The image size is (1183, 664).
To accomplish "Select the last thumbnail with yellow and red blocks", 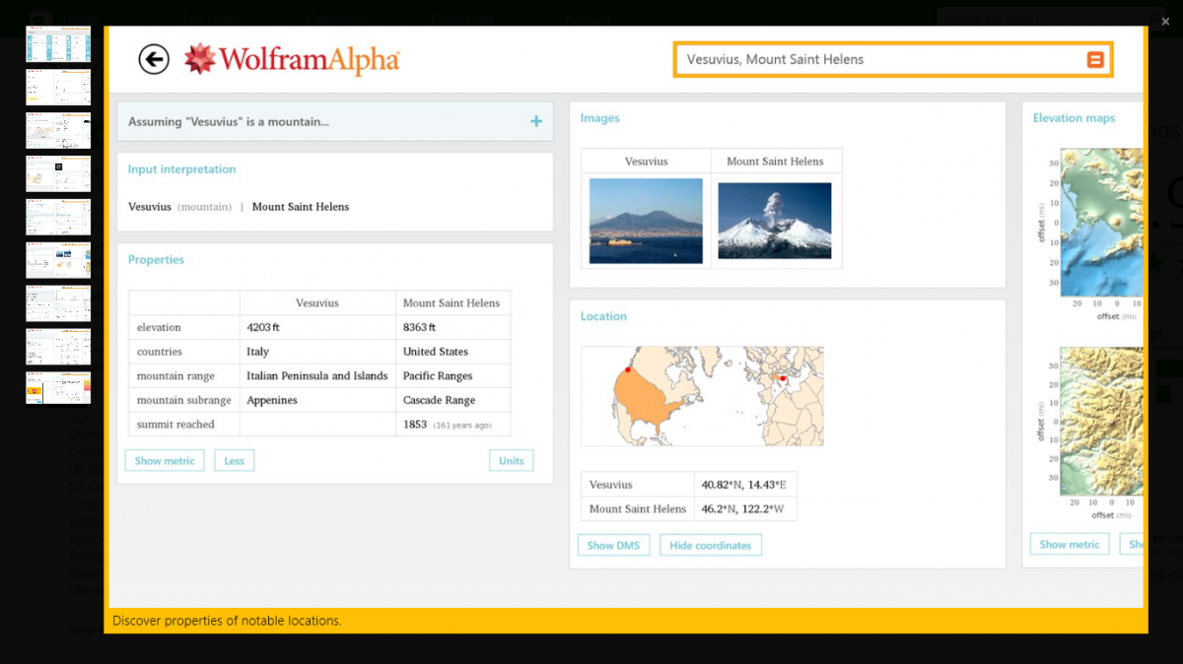I will click(x=58, y=387).
